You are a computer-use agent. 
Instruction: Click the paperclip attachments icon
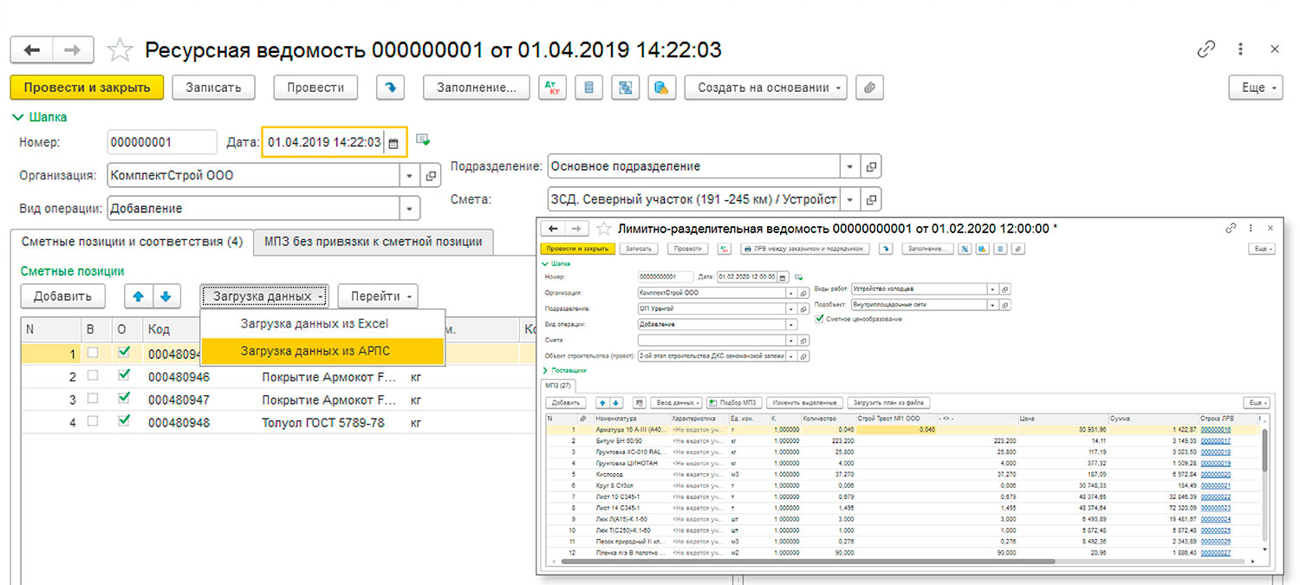pyautogui.click(x=868, y=88)
